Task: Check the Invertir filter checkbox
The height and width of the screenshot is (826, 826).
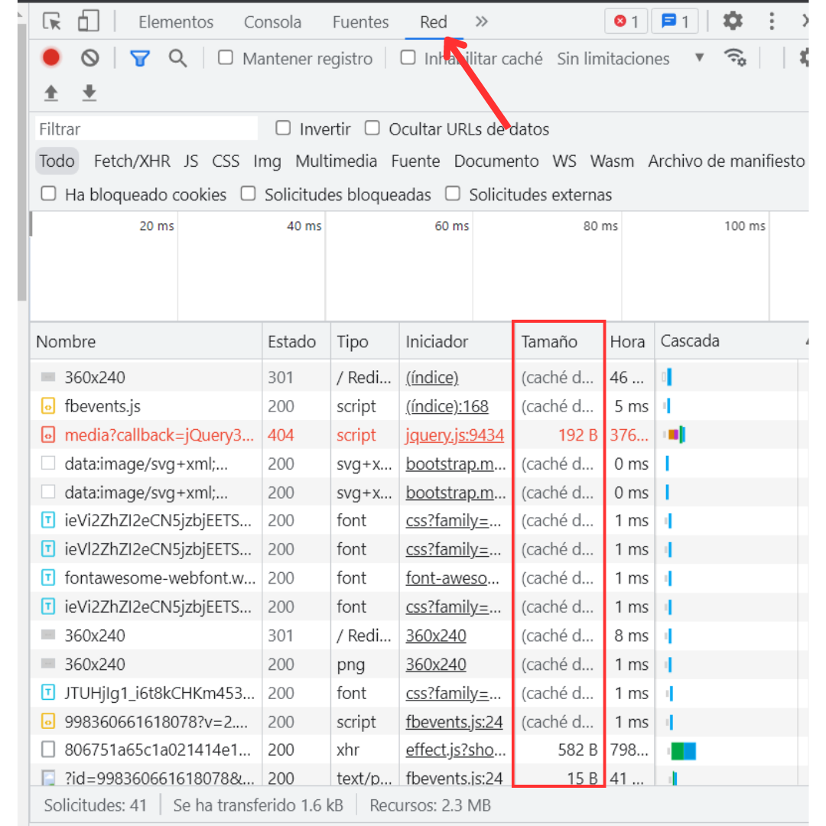Action: (283, 128)
